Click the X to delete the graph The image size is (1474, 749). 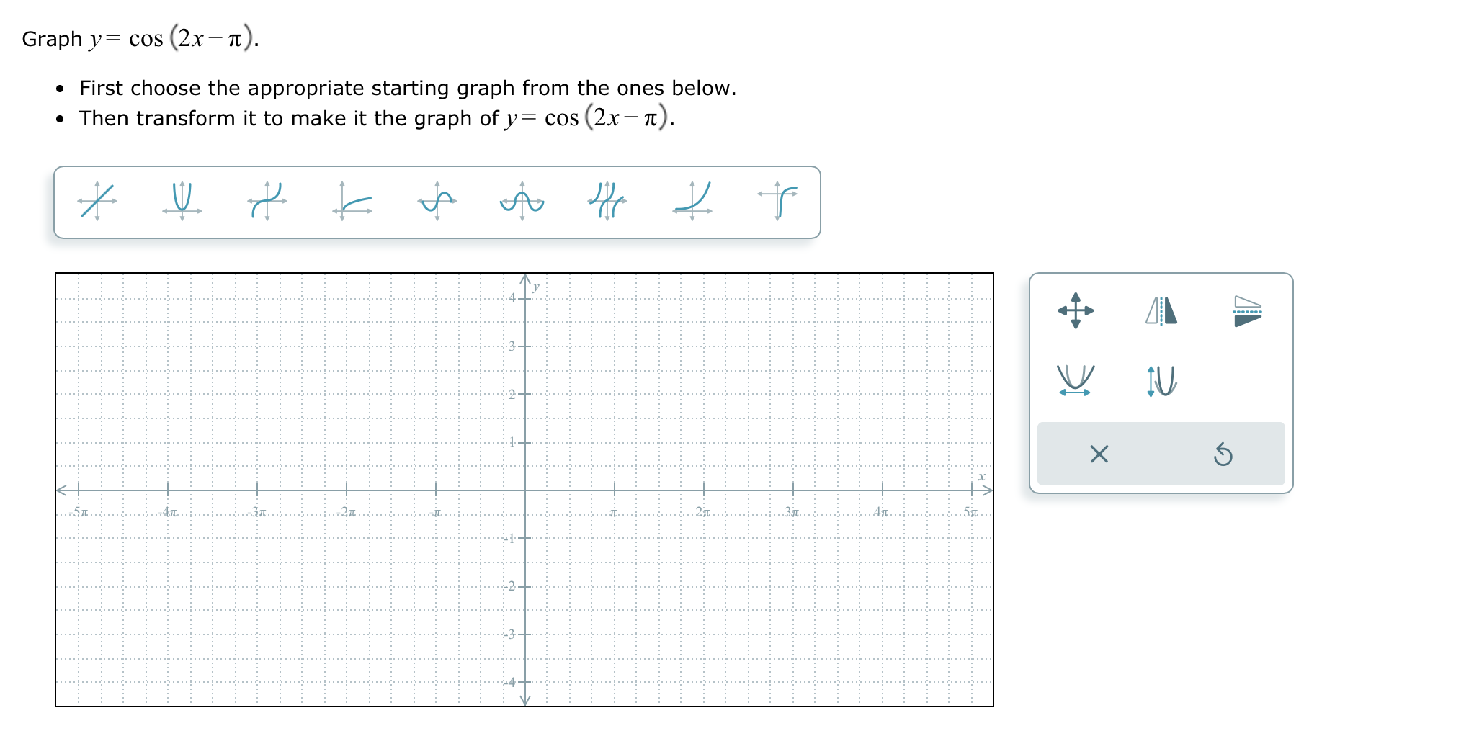1098,454
